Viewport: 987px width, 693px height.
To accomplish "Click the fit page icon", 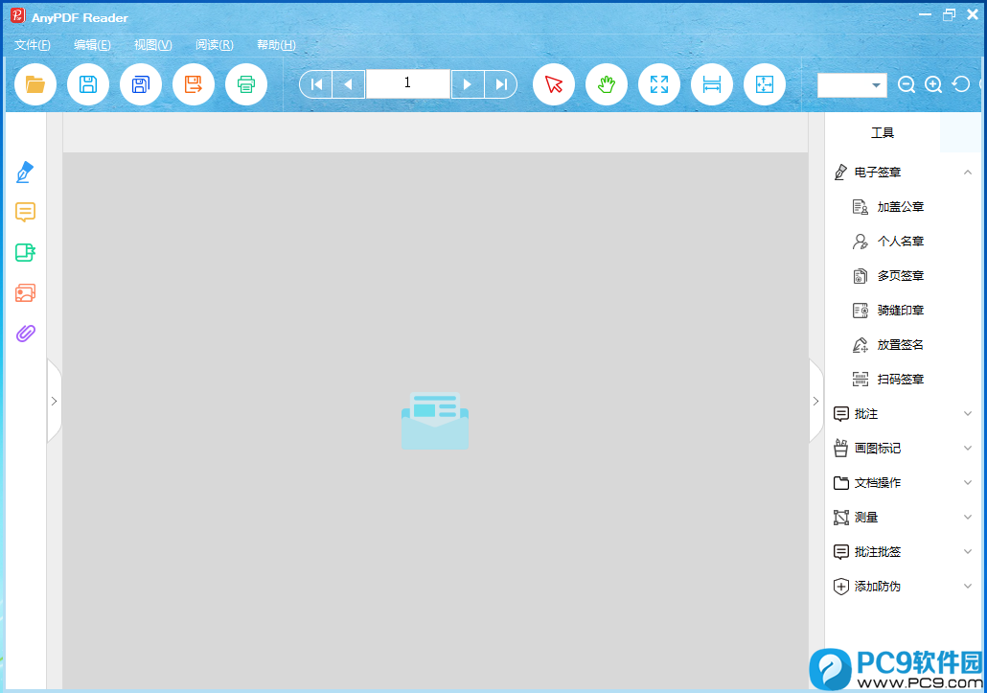I will [764, 84].
